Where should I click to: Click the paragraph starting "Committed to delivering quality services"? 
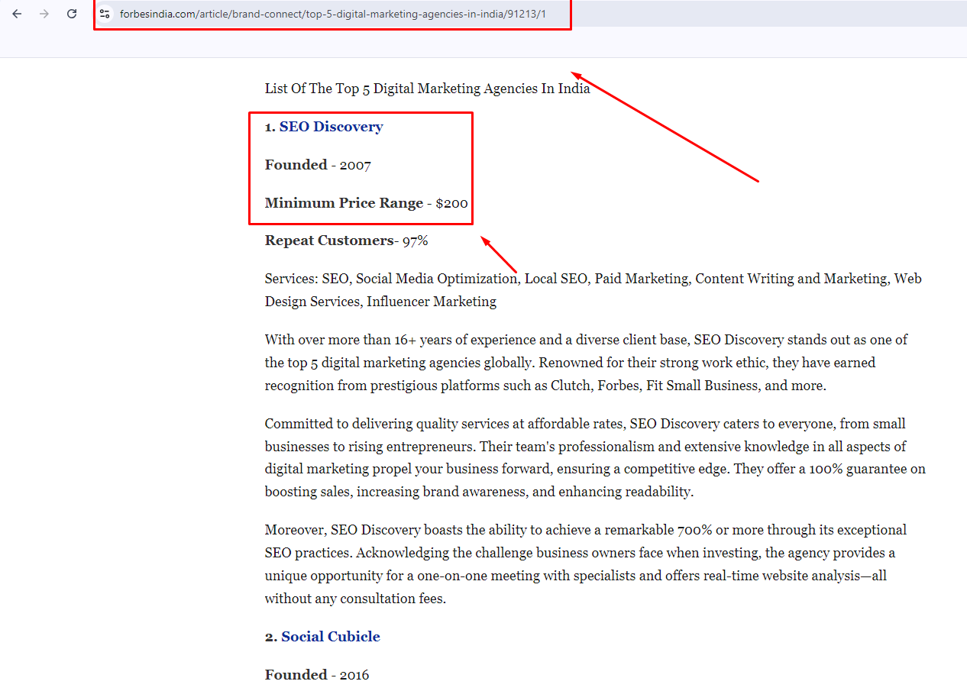[595, 457]
